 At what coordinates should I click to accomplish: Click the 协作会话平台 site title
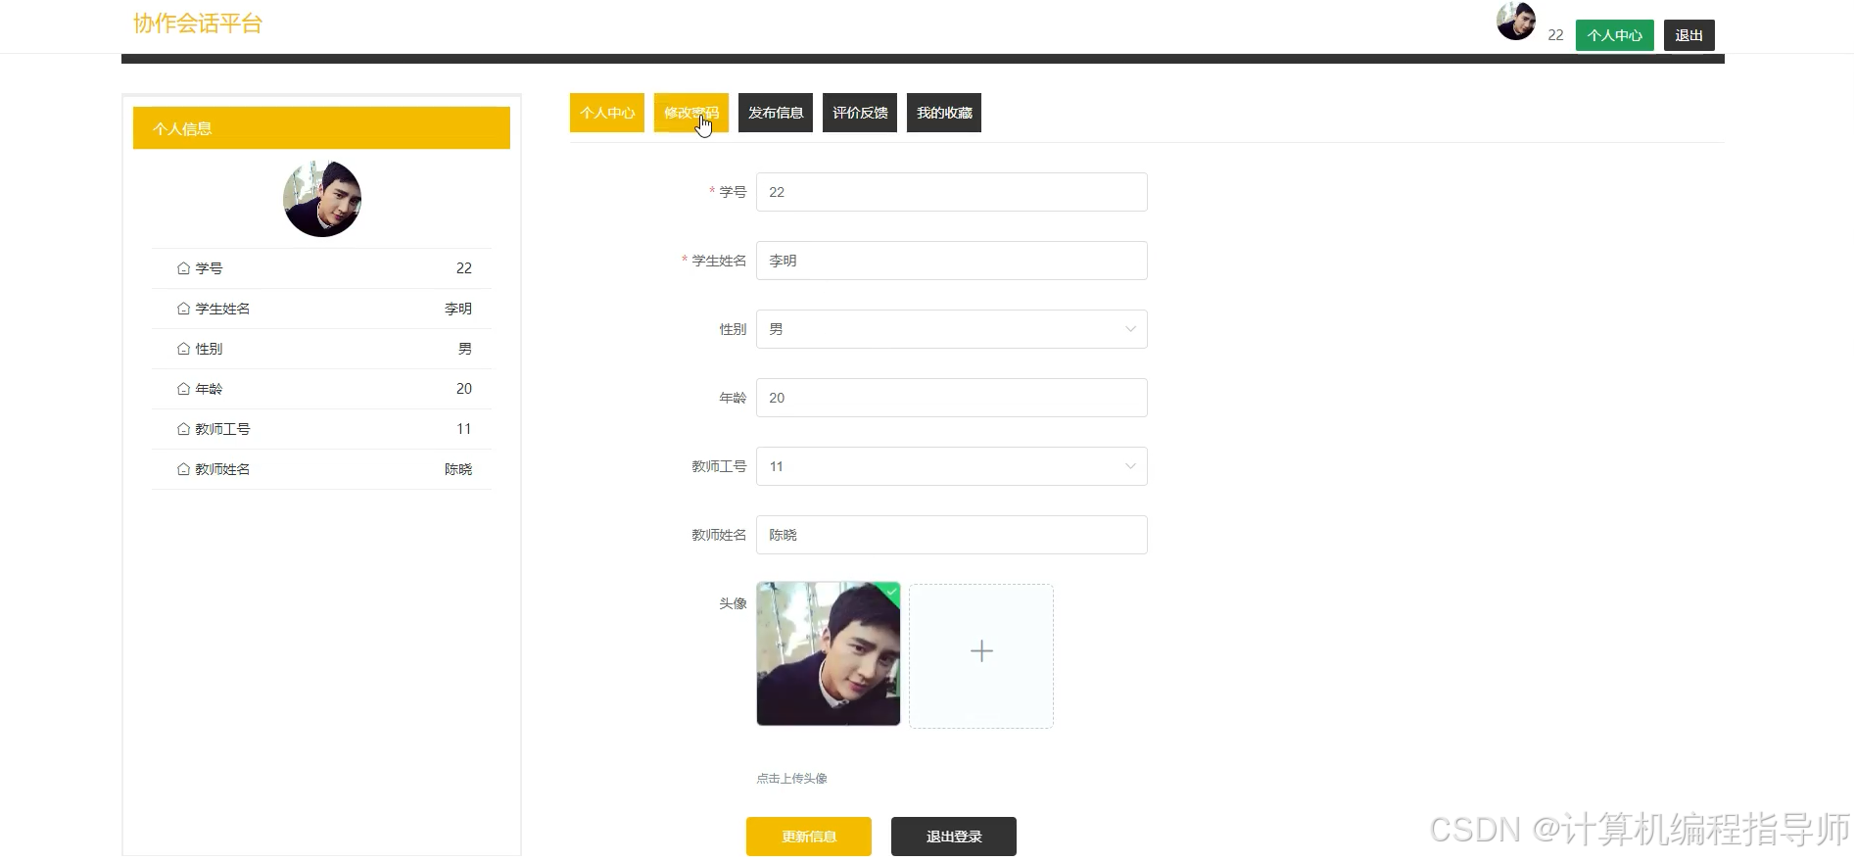tap(198, 24)
